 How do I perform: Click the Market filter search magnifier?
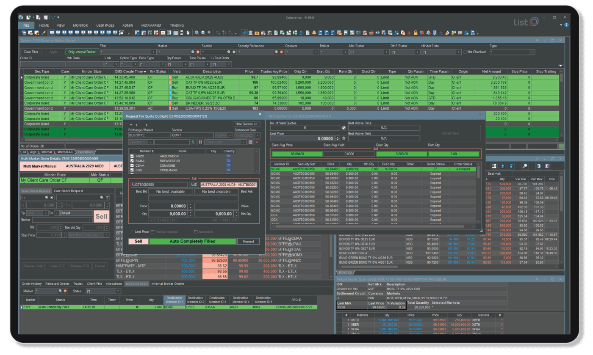193,52
